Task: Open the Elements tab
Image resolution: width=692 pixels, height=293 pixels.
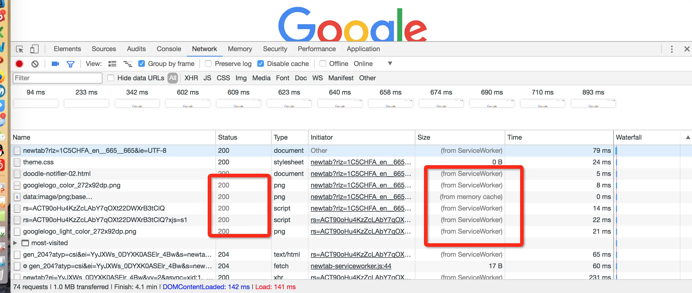Action: [x=67, y=49]
